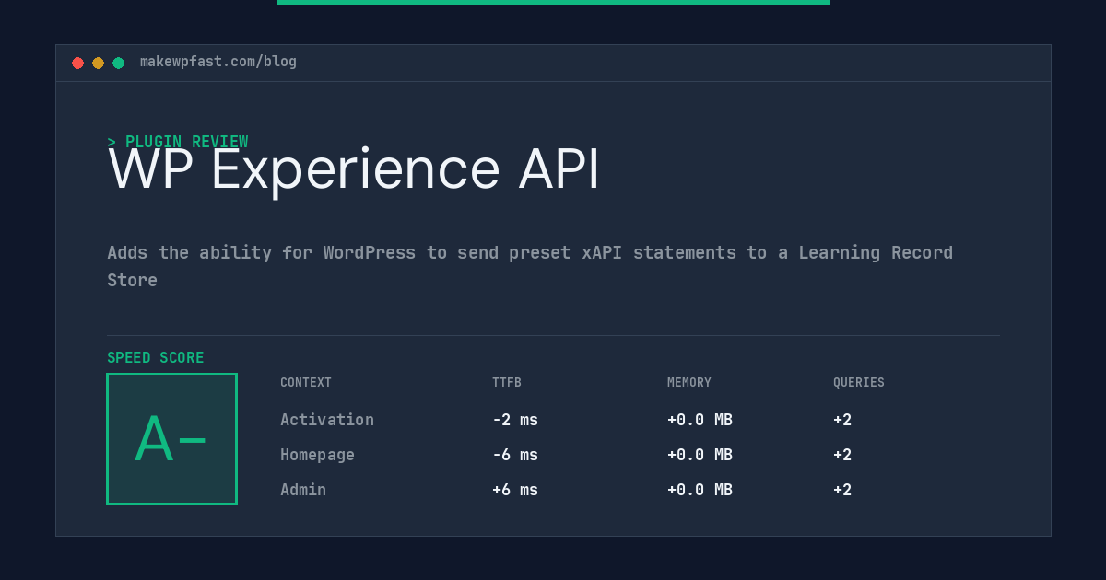Click the yellow minimize dot
This screenshot has width=1106, height=580.
pos(98,63)
